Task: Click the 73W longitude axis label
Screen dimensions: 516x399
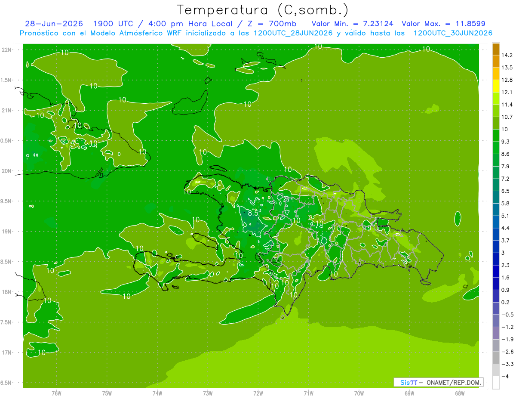Action: point(208,393)
